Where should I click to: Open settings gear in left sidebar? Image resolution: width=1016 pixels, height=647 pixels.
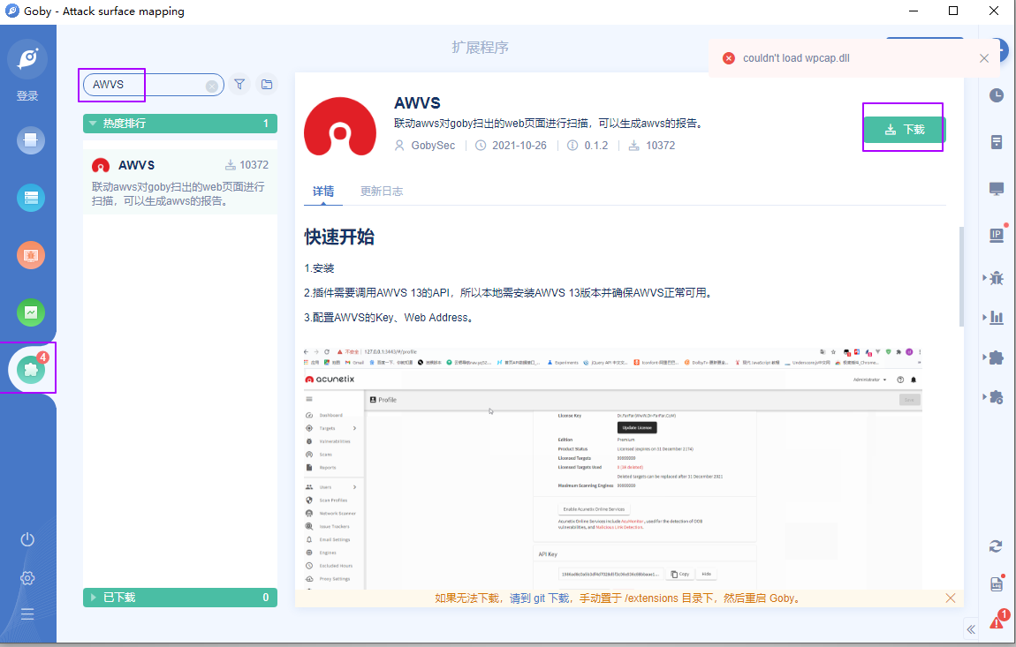(27, 577)
